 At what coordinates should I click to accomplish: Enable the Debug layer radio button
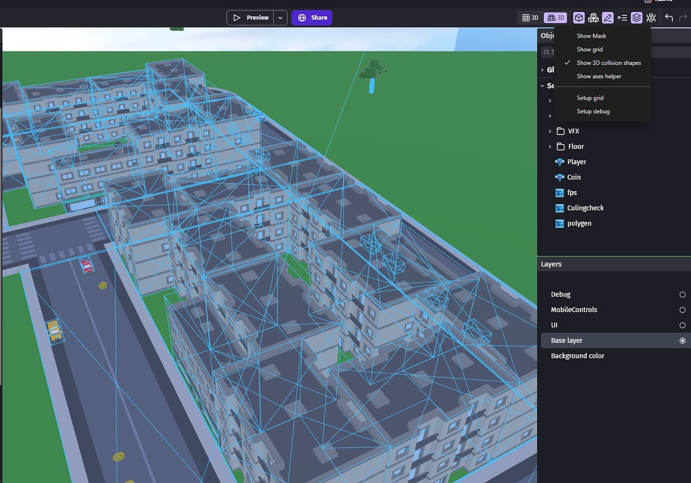coord(682,294)
